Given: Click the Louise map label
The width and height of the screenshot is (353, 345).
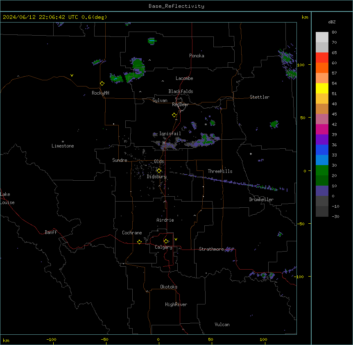Looking at the screenshot, I should click(x=7, y=202).
